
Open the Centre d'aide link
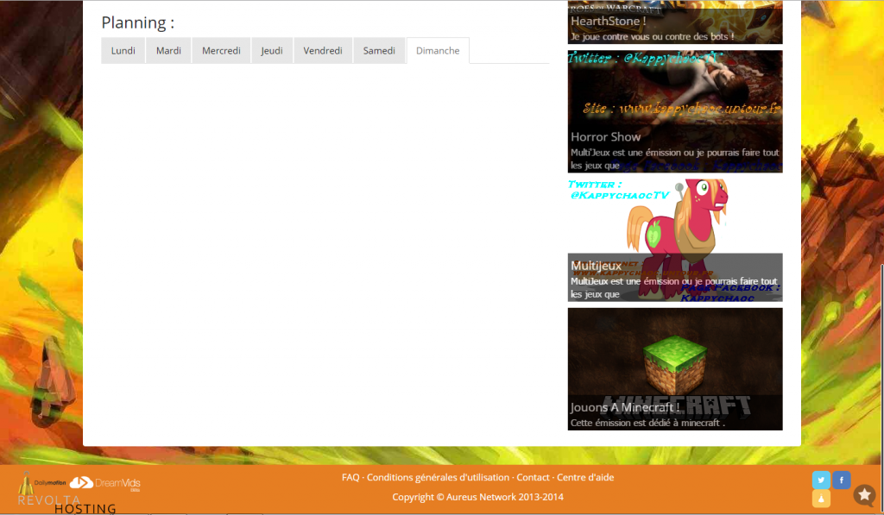585,478
